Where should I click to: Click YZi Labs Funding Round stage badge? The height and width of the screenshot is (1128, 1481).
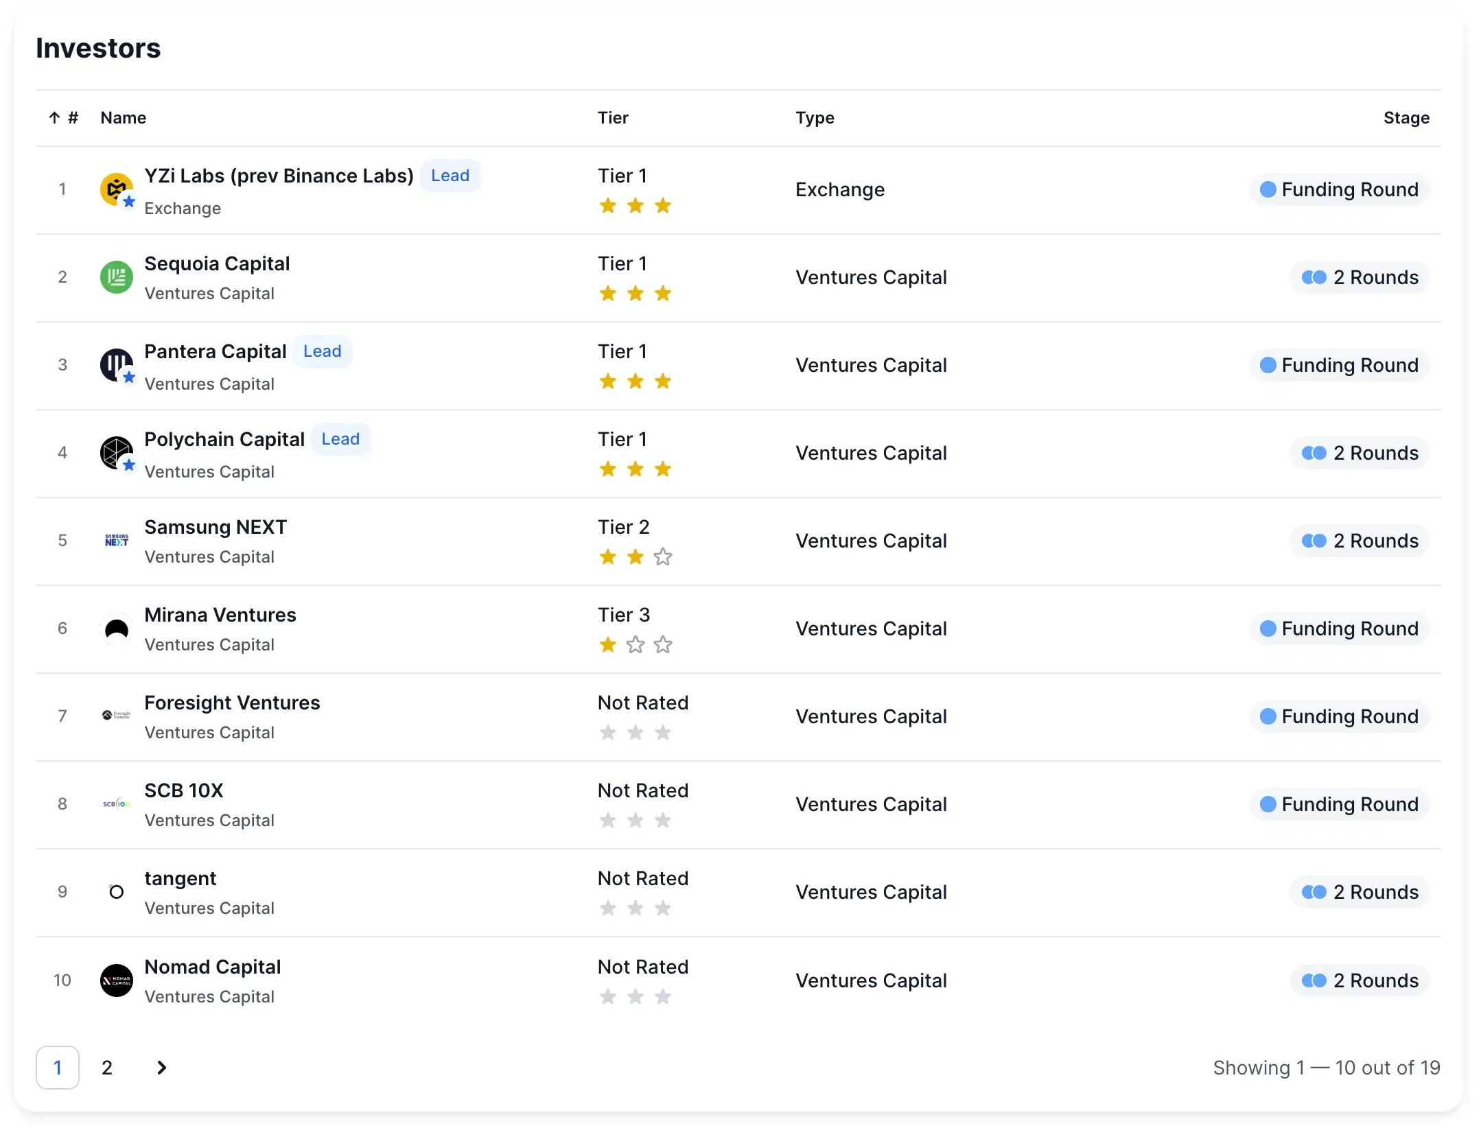[x=1339, y=189]
